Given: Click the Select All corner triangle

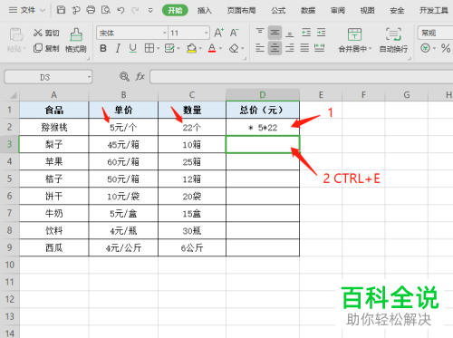Looking at the screenshot, I should point(13,95).
